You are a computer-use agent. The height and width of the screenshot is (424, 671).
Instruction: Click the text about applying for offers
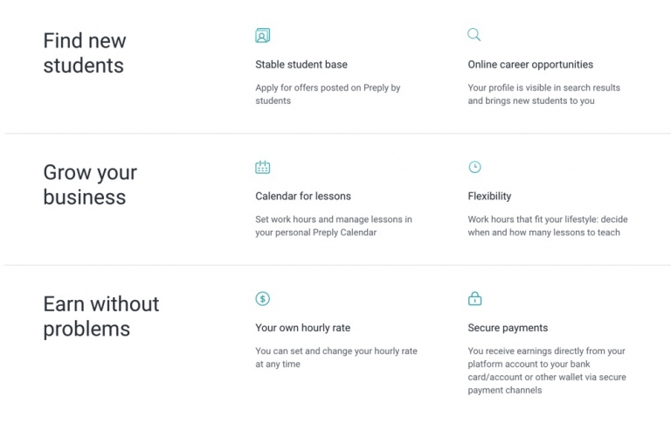point(328,94)
